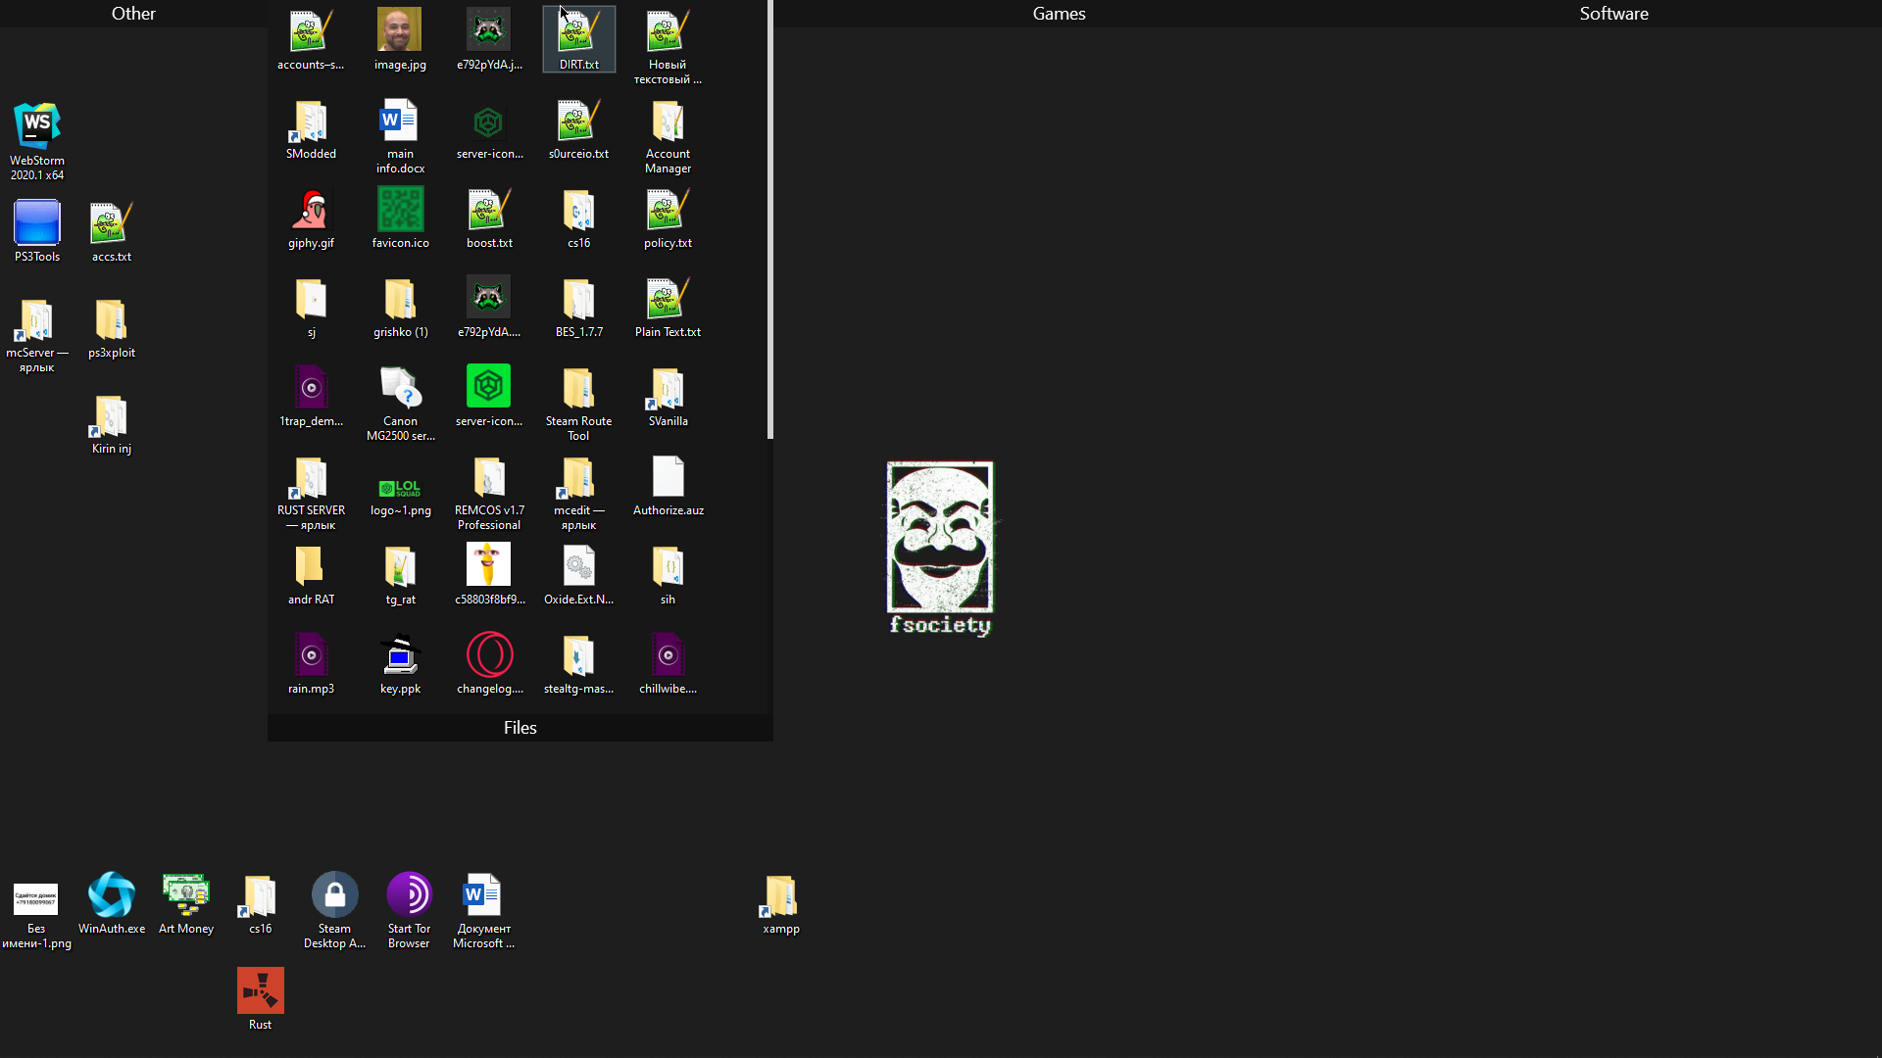Open the Rust game icon
The width and height of the screenshot is (1882, 1058).
pyautogui.click(x=260, y=992)
